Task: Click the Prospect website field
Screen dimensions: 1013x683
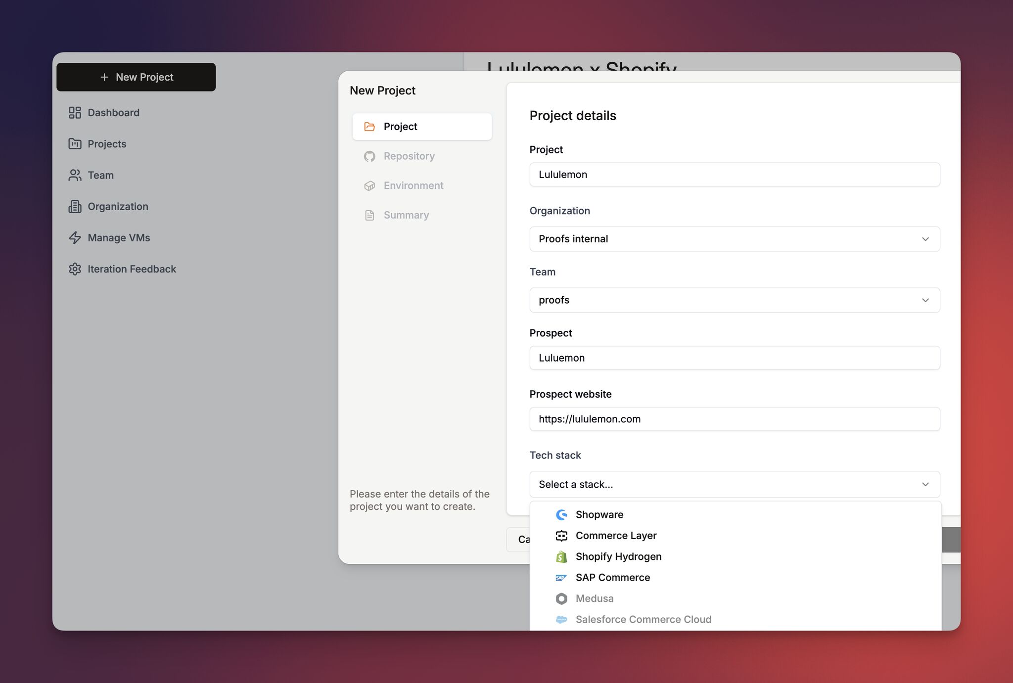Action: coord(734,419)
